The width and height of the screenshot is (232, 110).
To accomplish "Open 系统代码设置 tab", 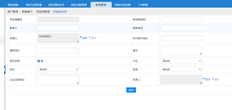I will click(x=122, y=5).
